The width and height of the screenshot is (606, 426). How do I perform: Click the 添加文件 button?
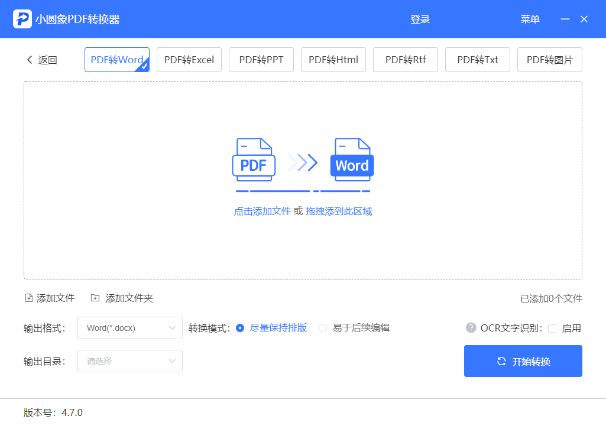pos(50,298)
